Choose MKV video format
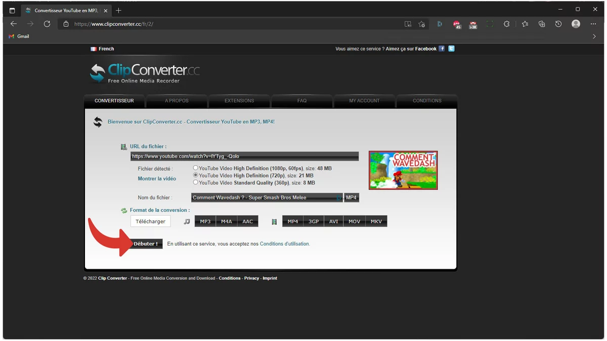Viewport: 607px width, 341px height. [376, 221]
